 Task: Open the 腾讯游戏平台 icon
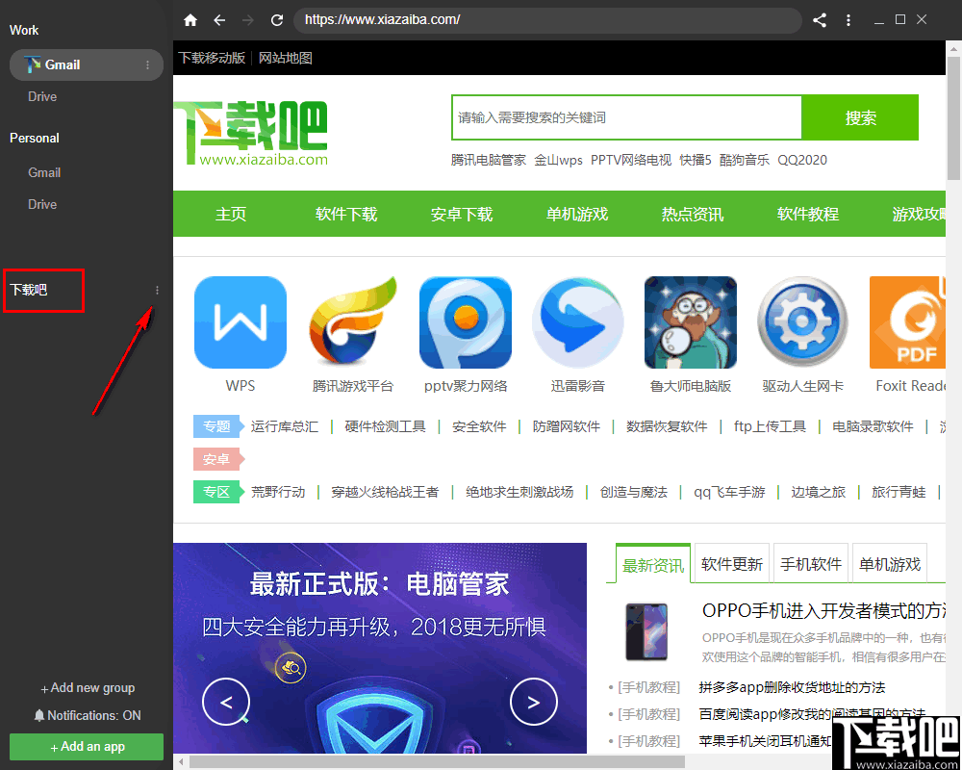point(353,322)
